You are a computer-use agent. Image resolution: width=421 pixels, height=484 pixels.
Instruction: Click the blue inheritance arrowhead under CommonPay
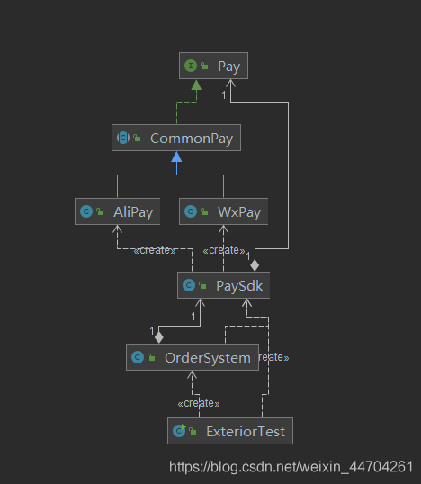176,157
